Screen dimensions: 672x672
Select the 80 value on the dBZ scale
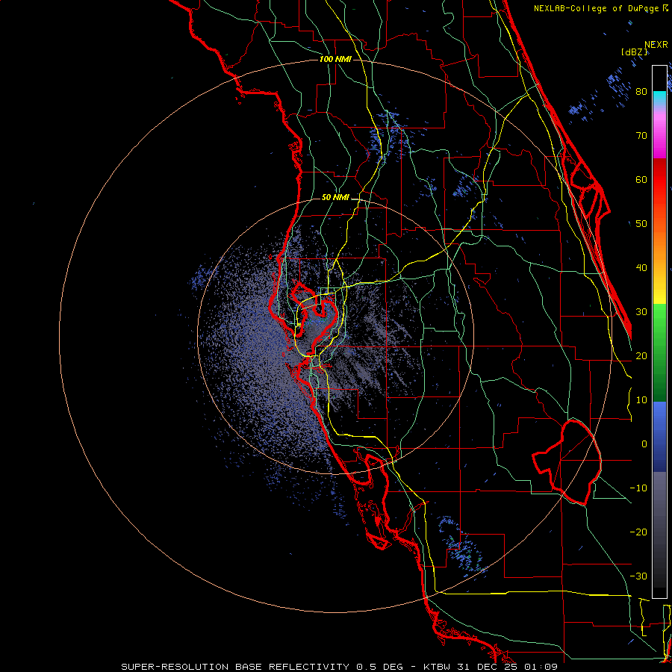click(641, 92)
